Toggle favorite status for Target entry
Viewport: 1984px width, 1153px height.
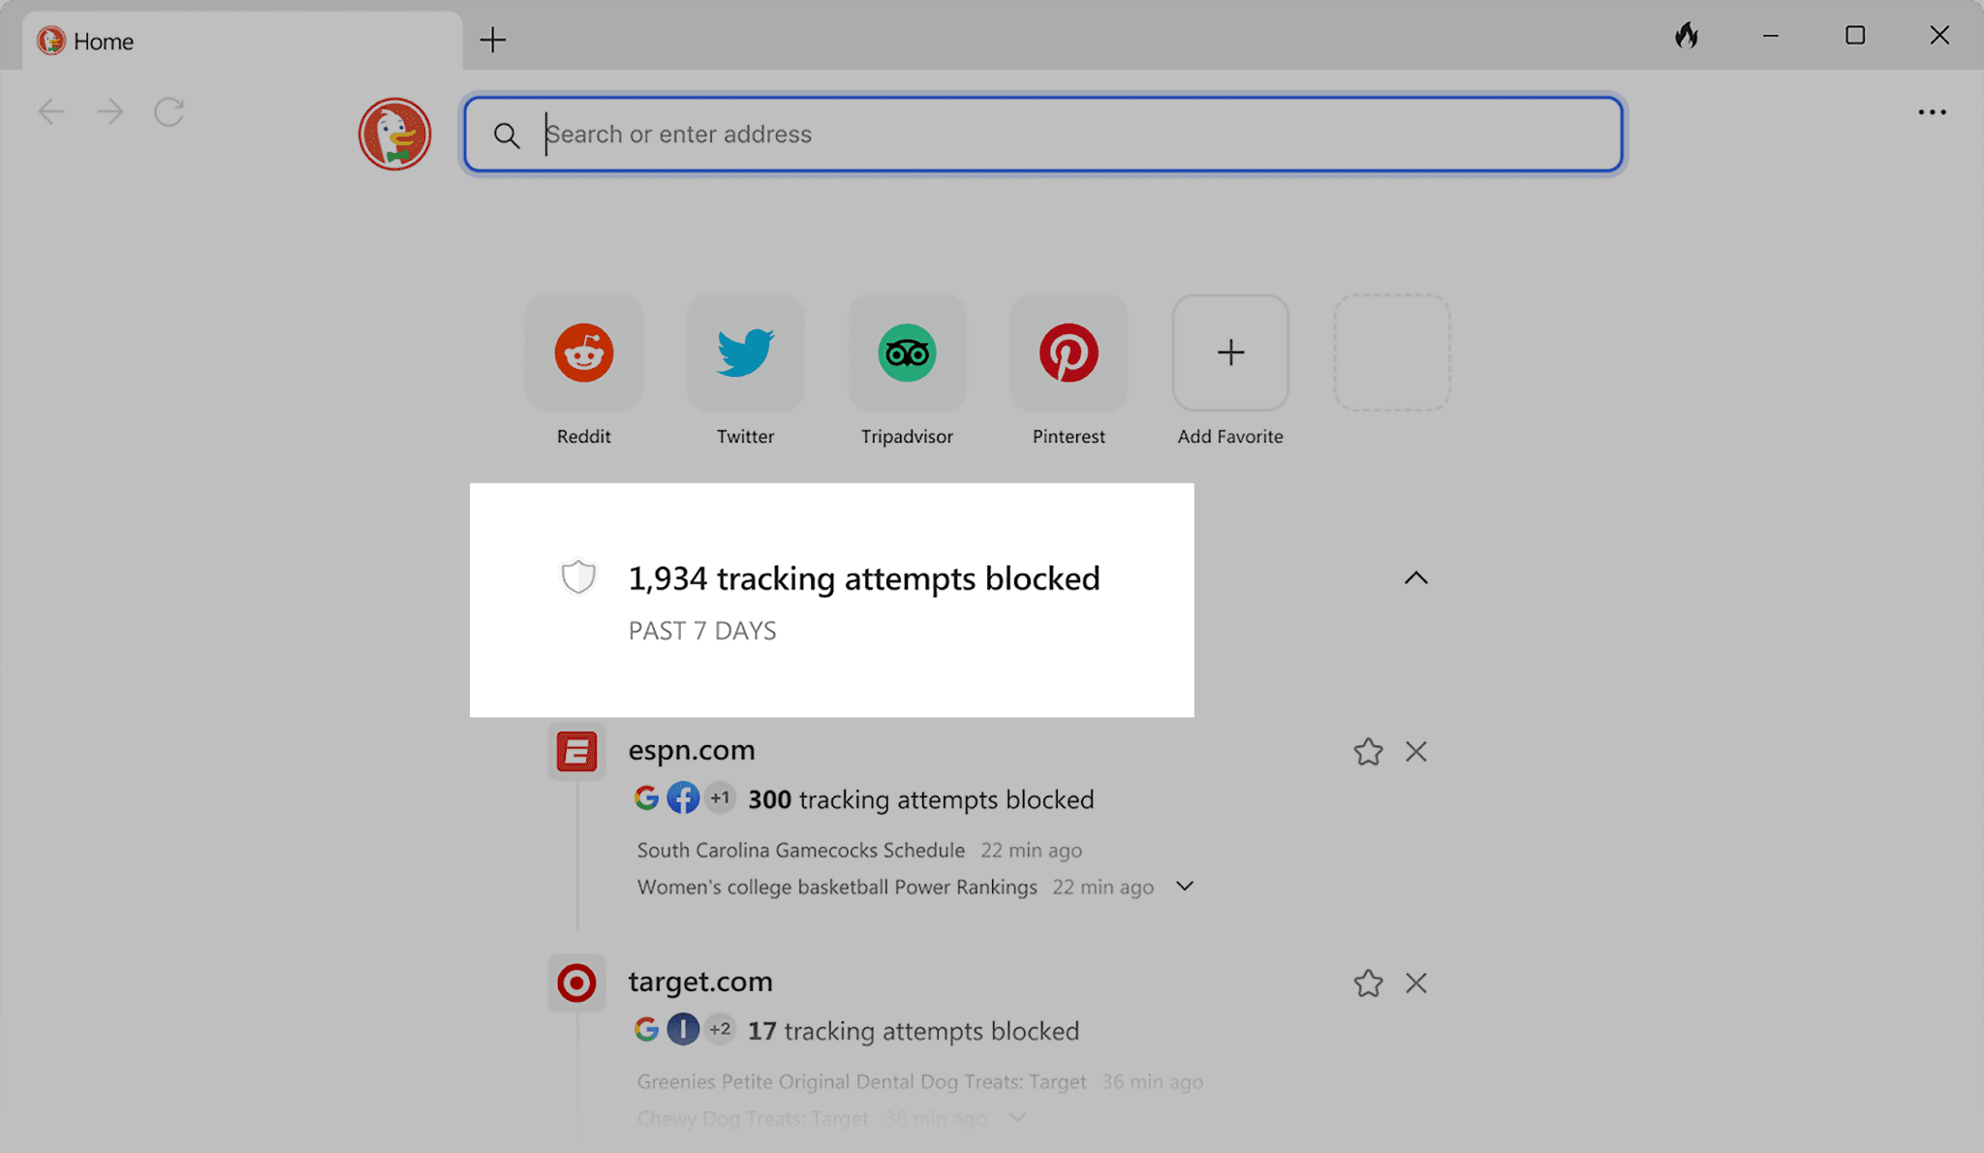point(1368,982)
